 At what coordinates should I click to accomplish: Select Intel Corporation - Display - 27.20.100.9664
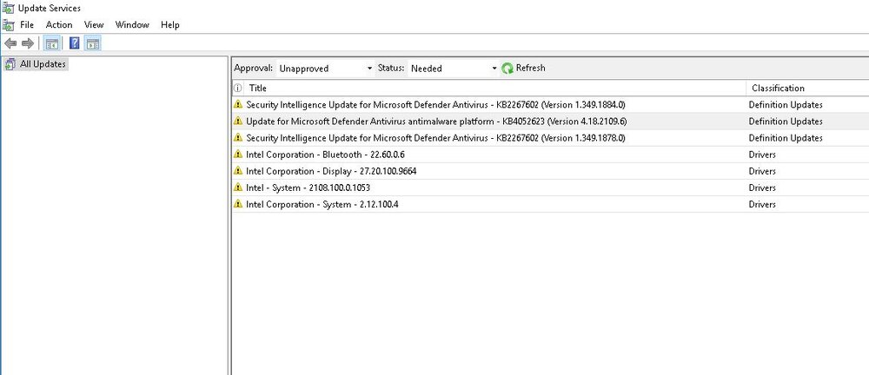tap(331, 171)
